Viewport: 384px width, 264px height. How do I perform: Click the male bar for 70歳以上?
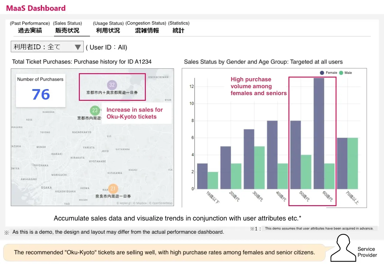point(353,163)
